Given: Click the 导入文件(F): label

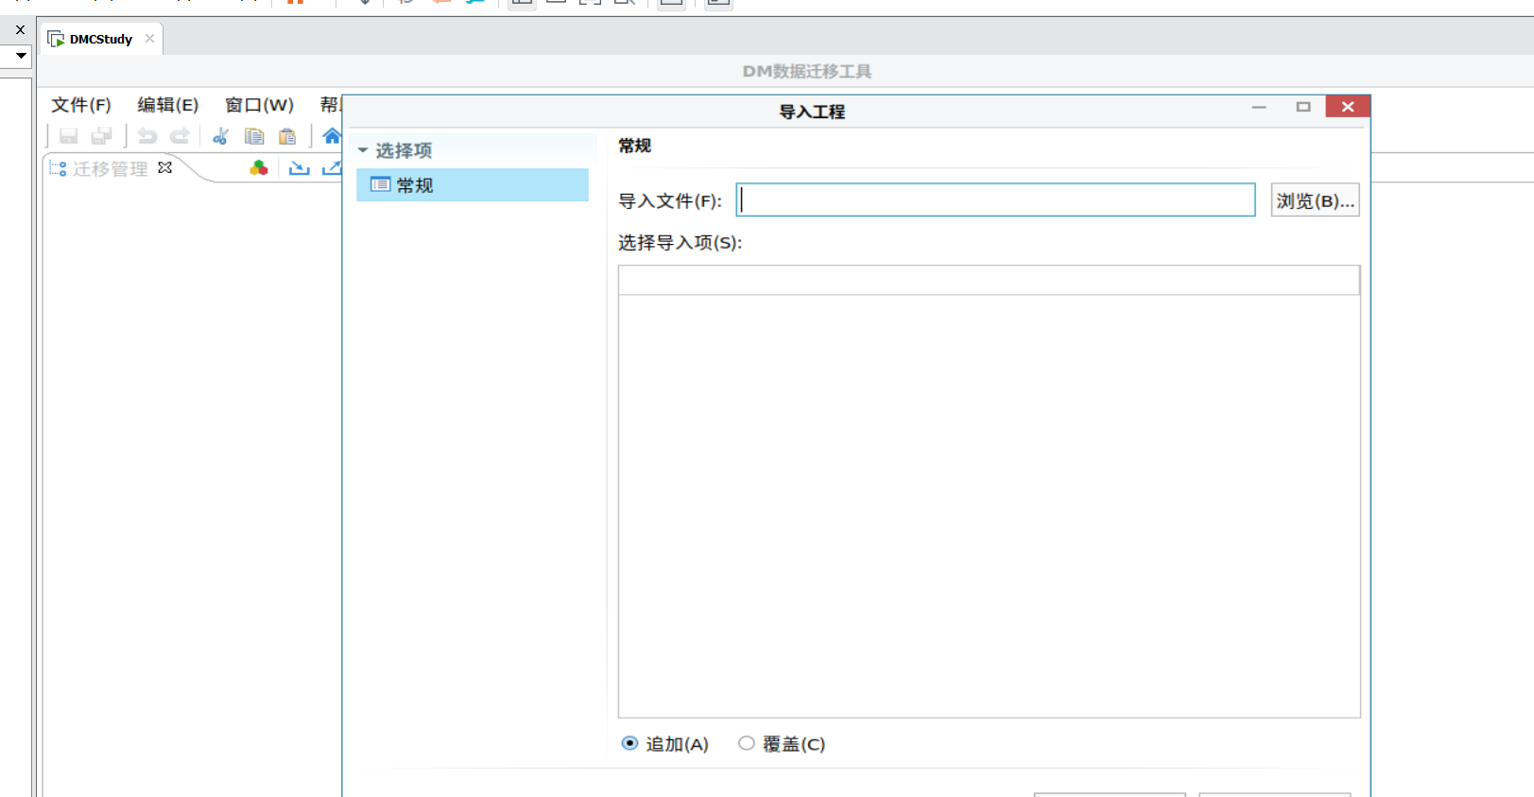Looking at the screenshot, I should coord(670,200).
